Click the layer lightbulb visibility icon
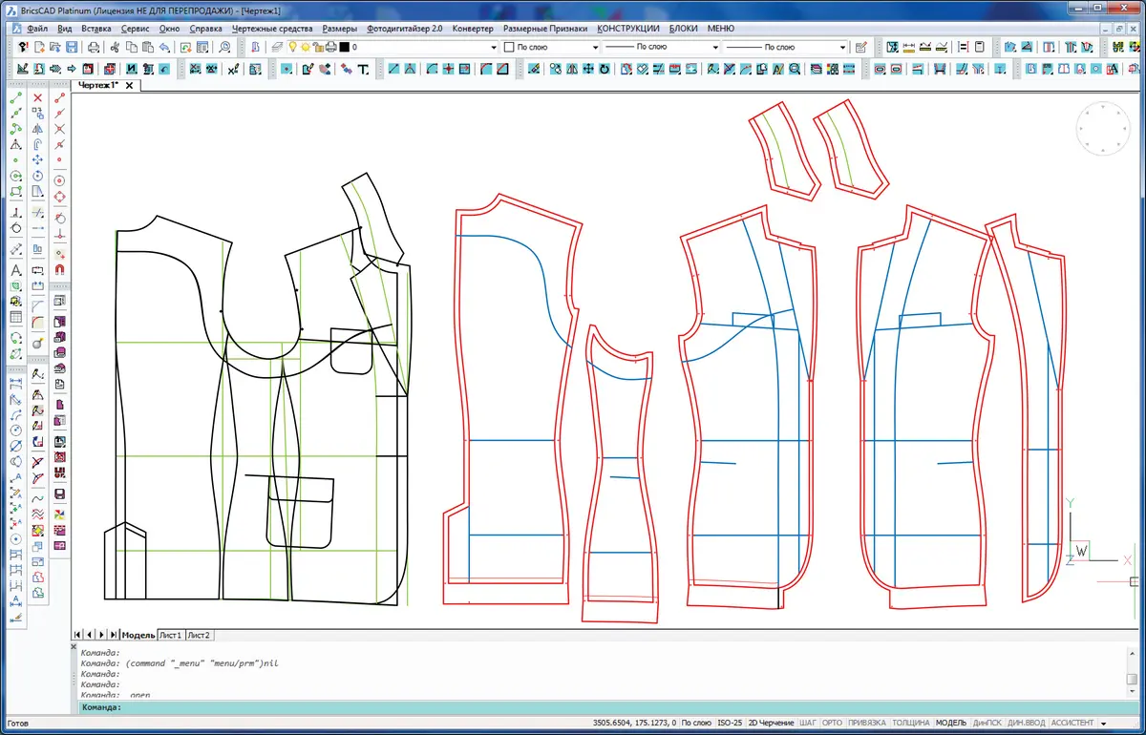The height and width of the screenshot is (735, 1146). point(293,47)
